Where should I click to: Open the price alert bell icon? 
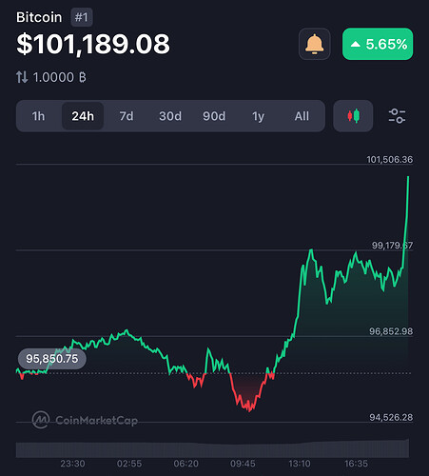(x=314, y=44)
